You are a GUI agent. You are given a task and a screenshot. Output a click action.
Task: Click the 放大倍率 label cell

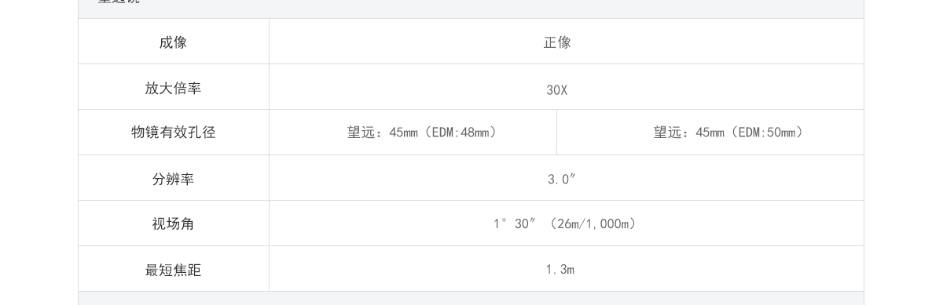pos(174,87)
